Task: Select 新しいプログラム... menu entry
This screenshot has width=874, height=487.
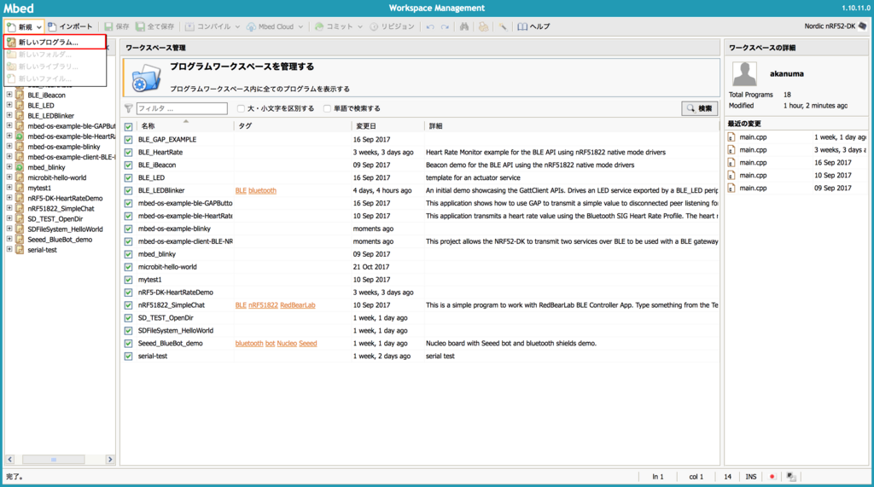Action: pos(55,43)
